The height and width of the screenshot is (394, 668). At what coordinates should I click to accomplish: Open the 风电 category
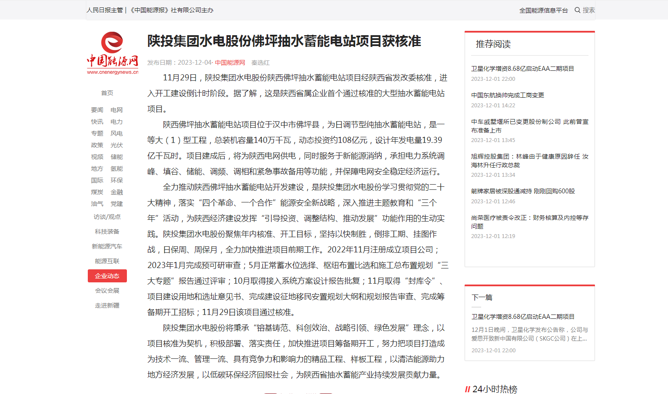[x=116, y=133]
